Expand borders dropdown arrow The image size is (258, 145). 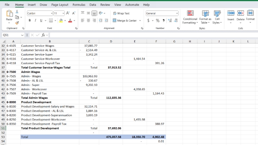(55, 21)
